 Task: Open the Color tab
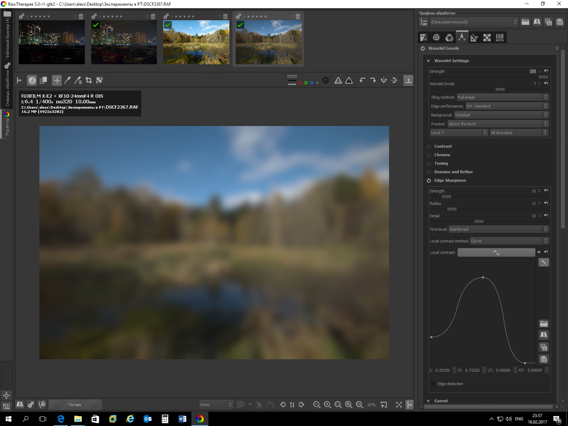[x=449, y=37]
